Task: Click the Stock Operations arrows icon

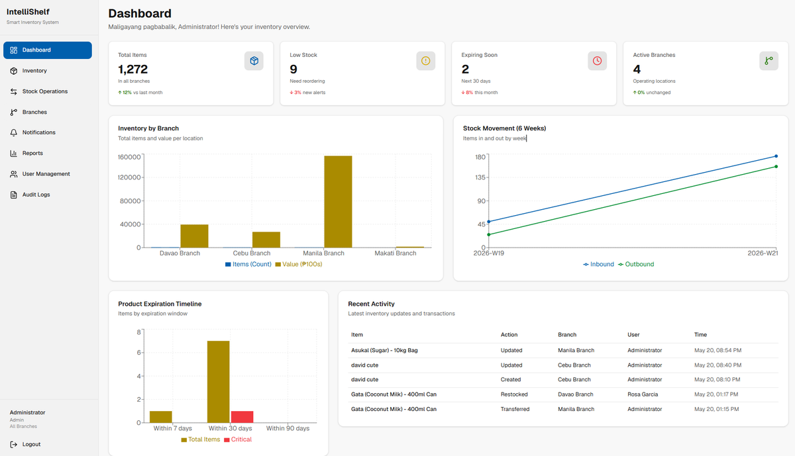Action: coord(14,91)
